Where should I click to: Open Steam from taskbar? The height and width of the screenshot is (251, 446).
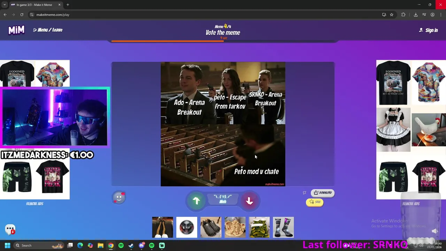[131, 245]
